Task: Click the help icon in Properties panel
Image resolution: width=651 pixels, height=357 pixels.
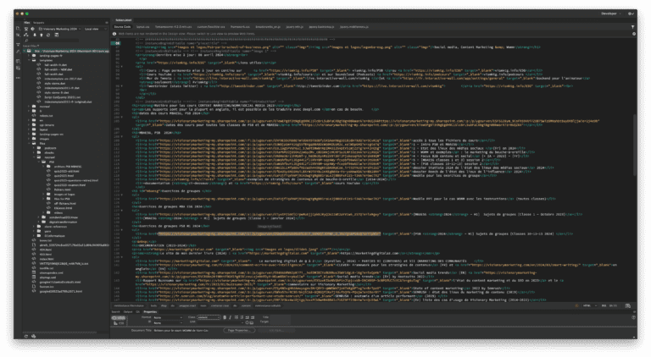Action: tap(633, 317)
